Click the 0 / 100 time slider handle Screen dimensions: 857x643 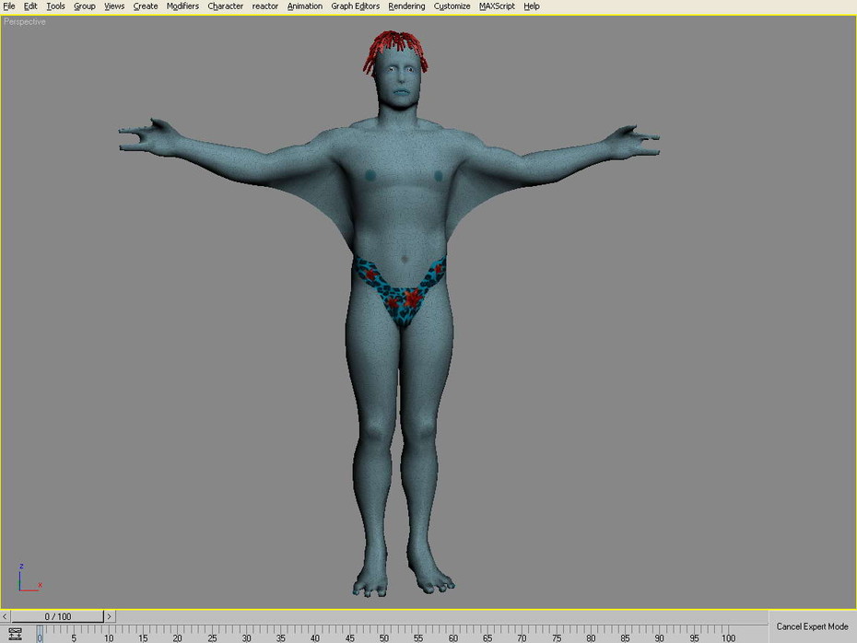coord(57,616)
